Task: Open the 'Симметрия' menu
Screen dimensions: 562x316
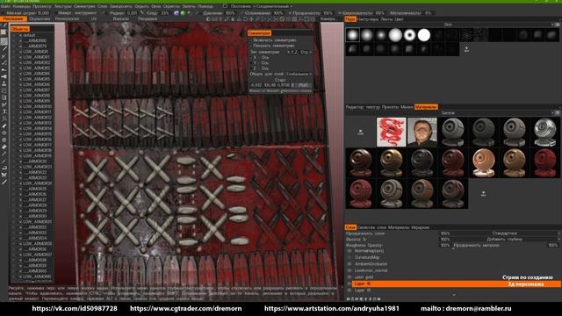Action: [x=84, y=6]
